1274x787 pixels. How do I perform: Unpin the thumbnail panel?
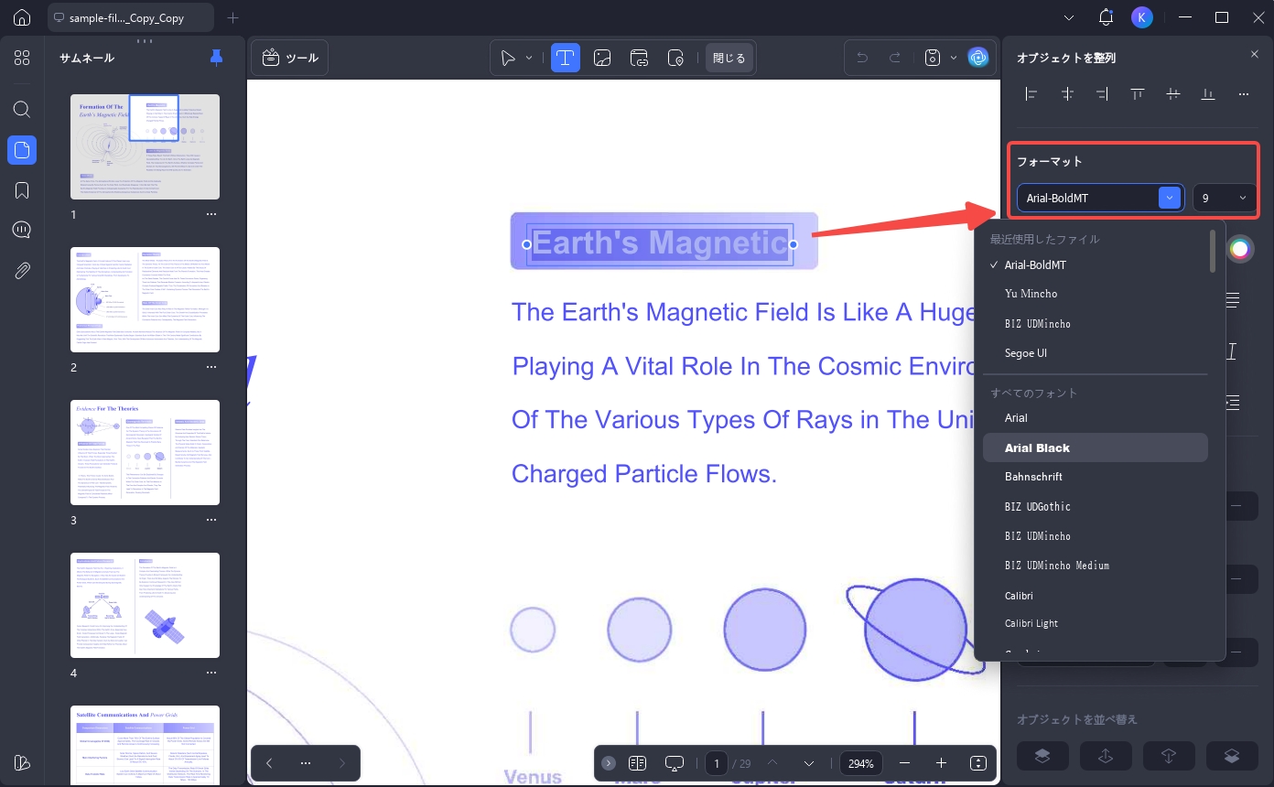point(216,58)
